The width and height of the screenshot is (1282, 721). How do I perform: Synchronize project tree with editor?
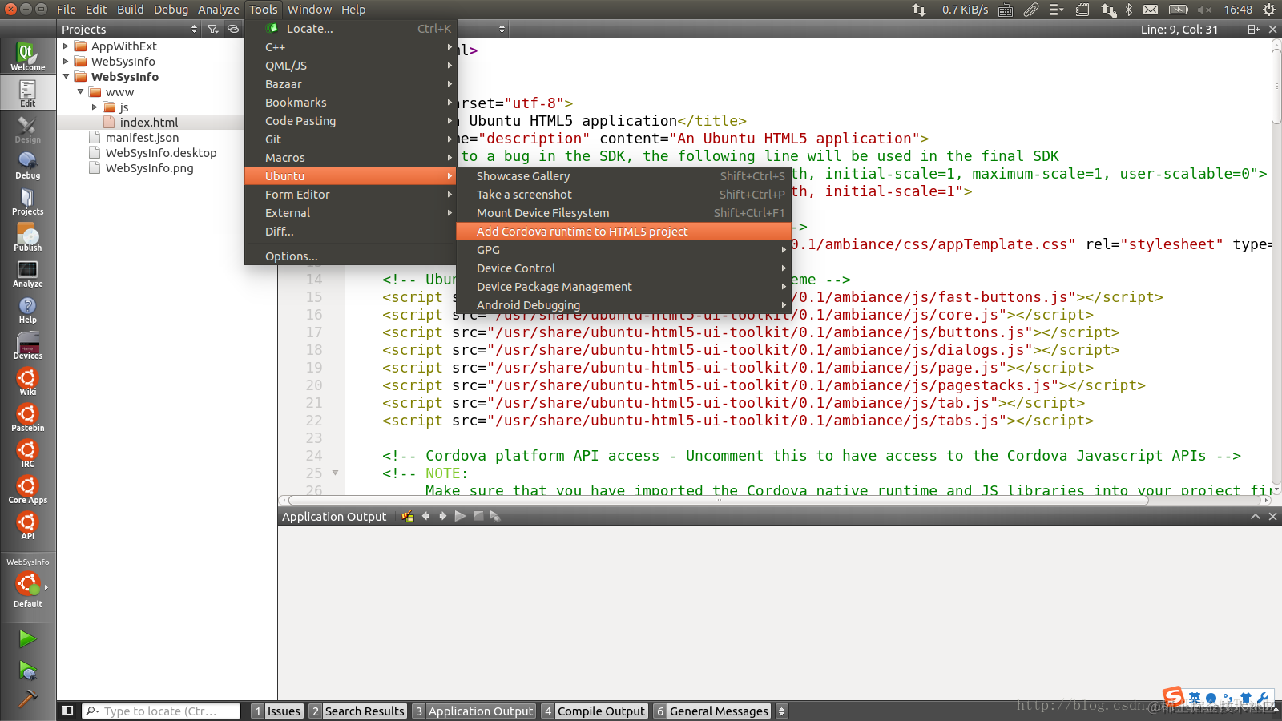[233, 29]
